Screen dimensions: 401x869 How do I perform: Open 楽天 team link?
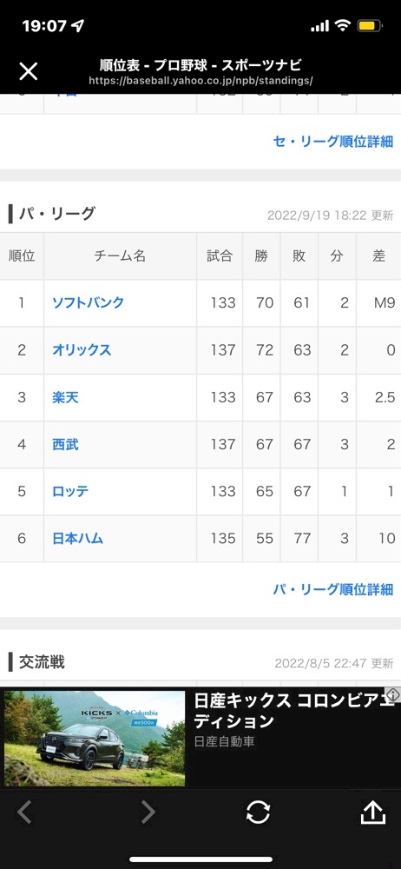pyautogui.click(x=65, y=397)
